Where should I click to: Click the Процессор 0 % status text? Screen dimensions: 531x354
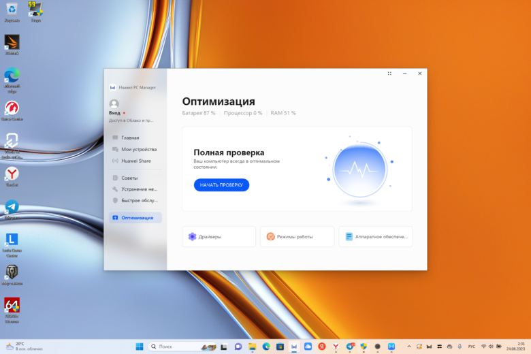click(243, 113)
